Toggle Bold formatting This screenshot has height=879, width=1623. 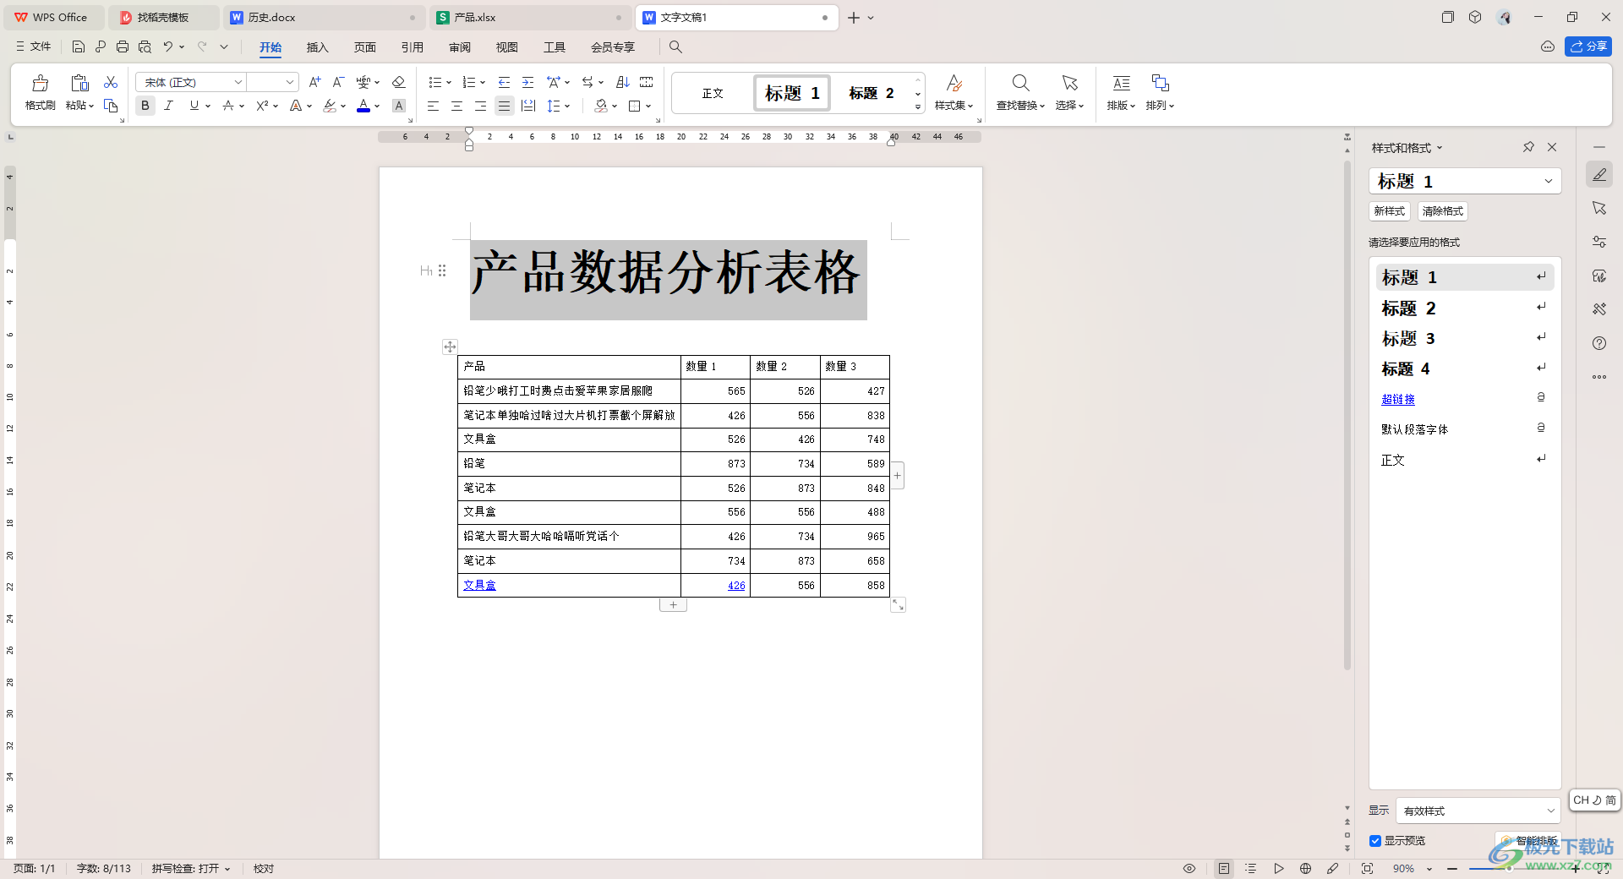(x=145, y=106)
